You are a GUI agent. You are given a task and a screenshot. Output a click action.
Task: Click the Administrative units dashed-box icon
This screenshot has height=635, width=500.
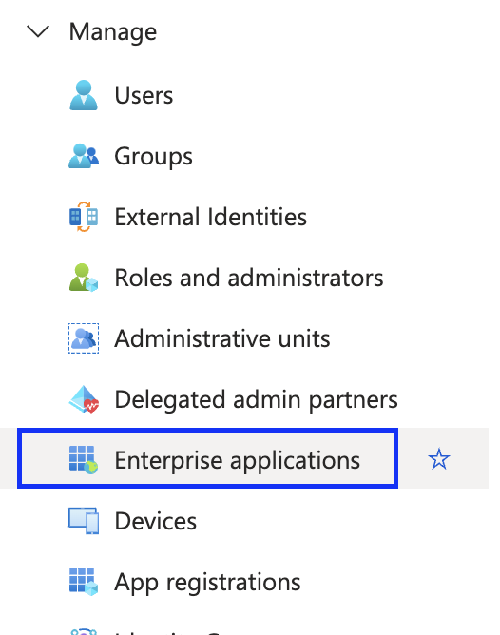pyautogui.click(x=84, y=338)
